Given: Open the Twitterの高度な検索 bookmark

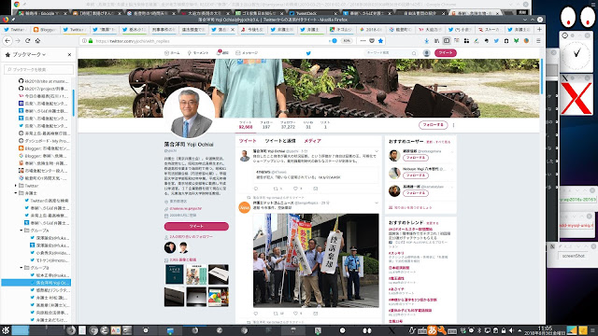Looking at the screenshot, I should 46,201.
